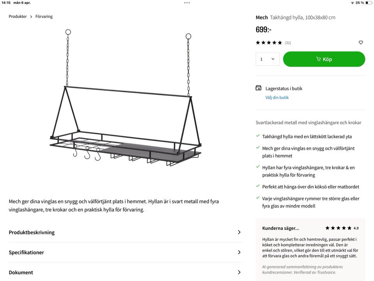The width and height of the screenshot is (374, 281).
Task: Open the quantity dropdown showing 1
Action: [268, 59]
